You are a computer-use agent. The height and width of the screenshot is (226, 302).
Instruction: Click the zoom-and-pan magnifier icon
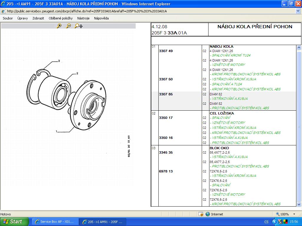click(78, 26)
